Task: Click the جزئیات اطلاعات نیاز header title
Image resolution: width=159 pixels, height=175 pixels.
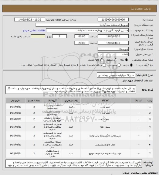Action: 141,9
